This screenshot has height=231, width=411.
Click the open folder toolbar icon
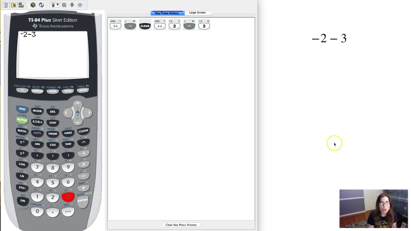pyautogui.click(x=13, y=5)
